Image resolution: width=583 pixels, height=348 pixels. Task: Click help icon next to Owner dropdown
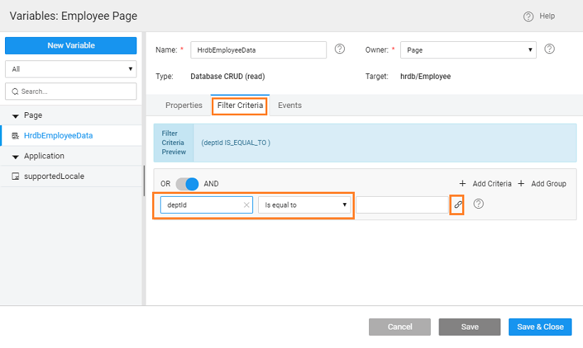pyautogui.click(x=549, y=50)
